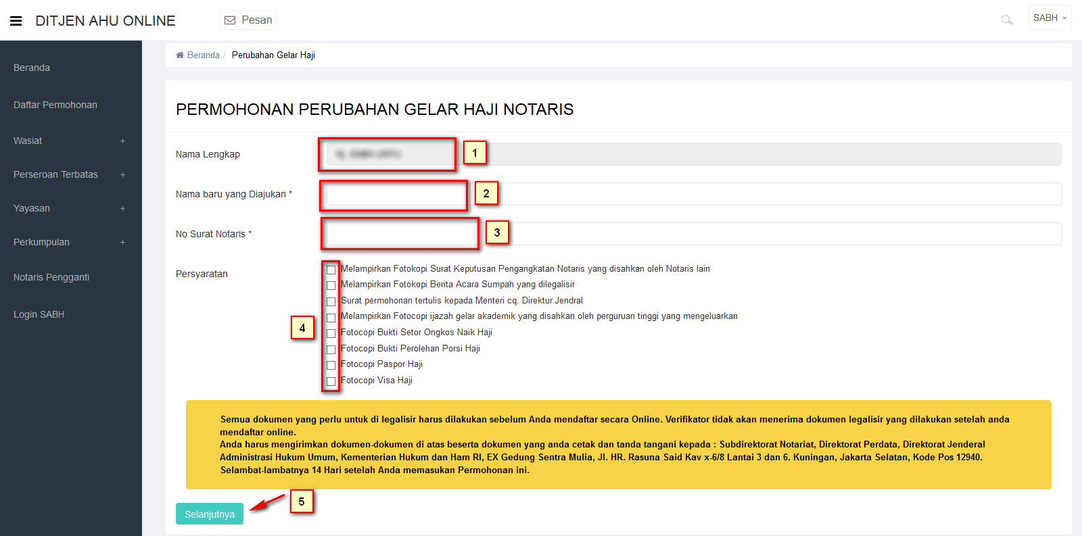This screenshot has width=1082, height=536.
Task: Go to Daftar Permohonan in sidebar
Action: (55, 105)
